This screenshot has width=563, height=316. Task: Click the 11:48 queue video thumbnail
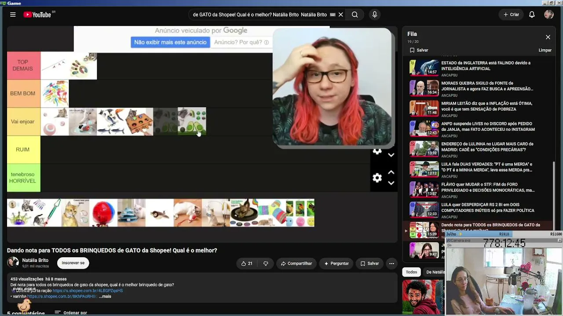click(424, 108)
